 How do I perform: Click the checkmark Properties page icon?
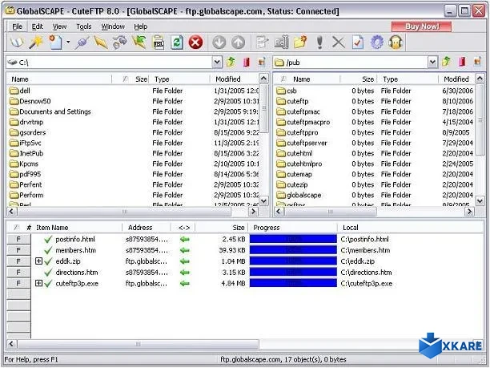(x=358, y=42)
